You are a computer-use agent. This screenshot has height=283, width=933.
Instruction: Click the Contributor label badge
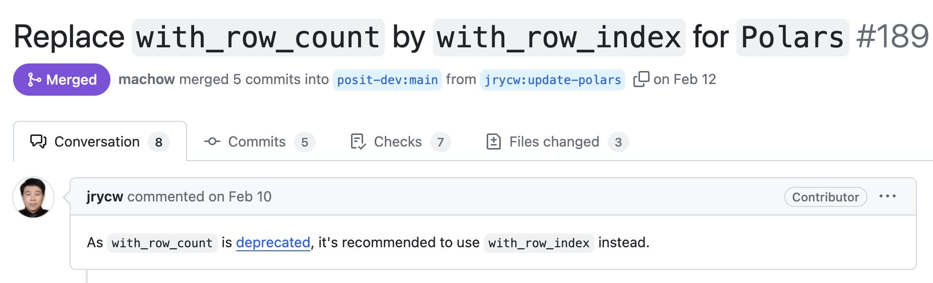pyautogui.click(x=825, y=197)
